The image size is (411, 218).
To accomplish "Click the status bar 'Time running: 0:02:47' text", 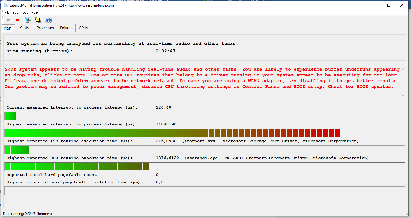I will (27, 214).
